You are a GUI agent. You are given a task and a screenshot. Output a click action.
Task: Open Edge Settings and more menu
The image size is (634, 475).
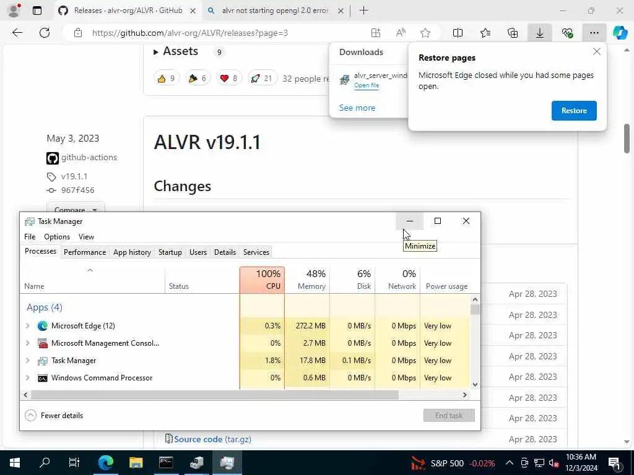(x=594, y=33)
